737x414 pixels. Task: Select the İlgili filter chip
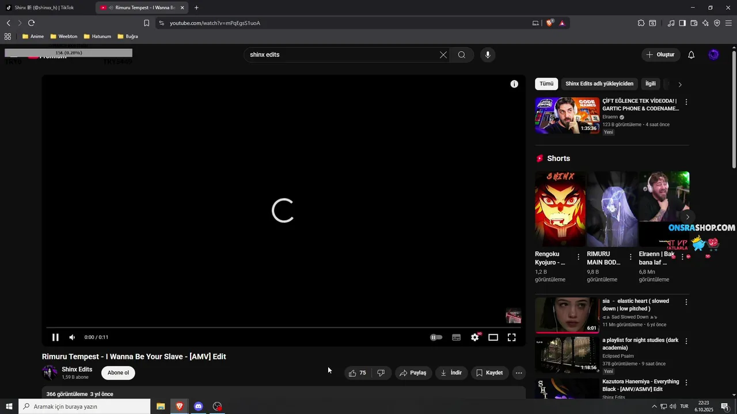click(x=651, y=84)
